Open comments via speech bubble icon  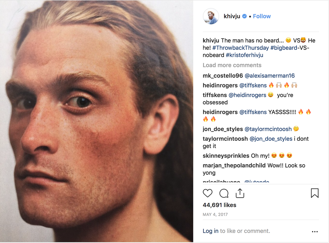pyautogui.click(x=224, y=193)
